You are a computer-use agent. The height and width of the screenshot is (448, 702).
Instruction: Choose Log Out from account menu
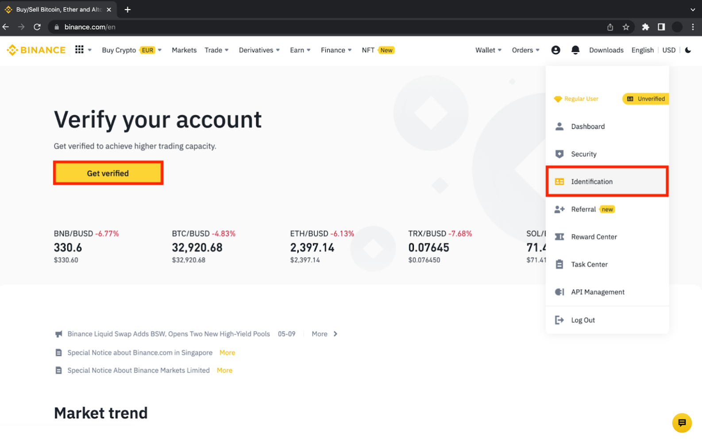(x=607, y=320)
